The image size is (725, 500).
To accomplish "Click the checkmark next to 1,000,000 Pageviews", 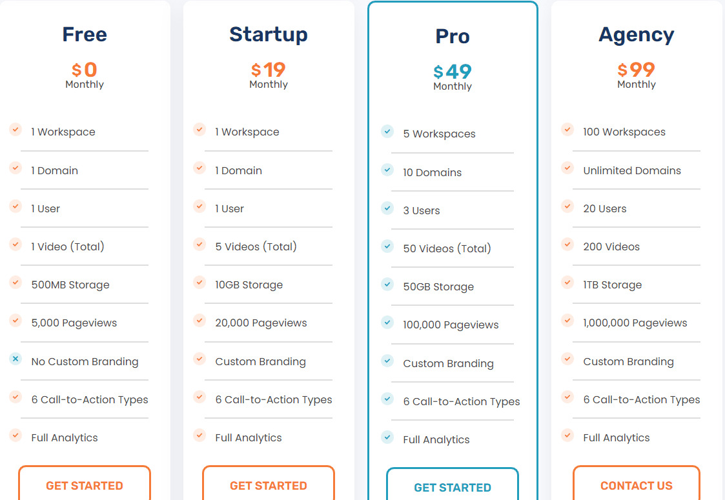I will [x=567, y=320].
